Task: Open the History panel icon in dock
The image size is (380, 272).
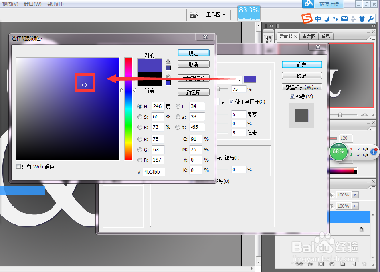Action: point(269,39)
